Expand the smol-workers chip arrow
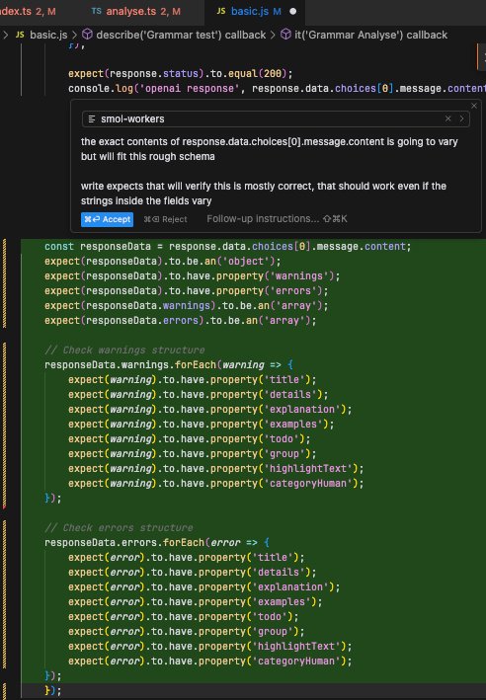The image size is (486, 700). coord(461,118)
